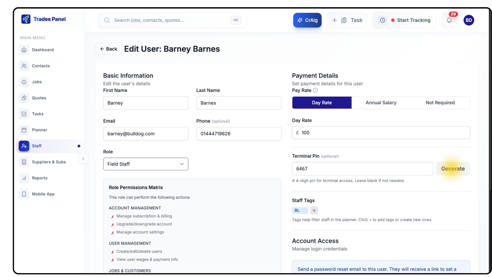Viewport: 492px width, 277px height.
Task: Click the Pay Rate info icon
Action: [315, 90]
